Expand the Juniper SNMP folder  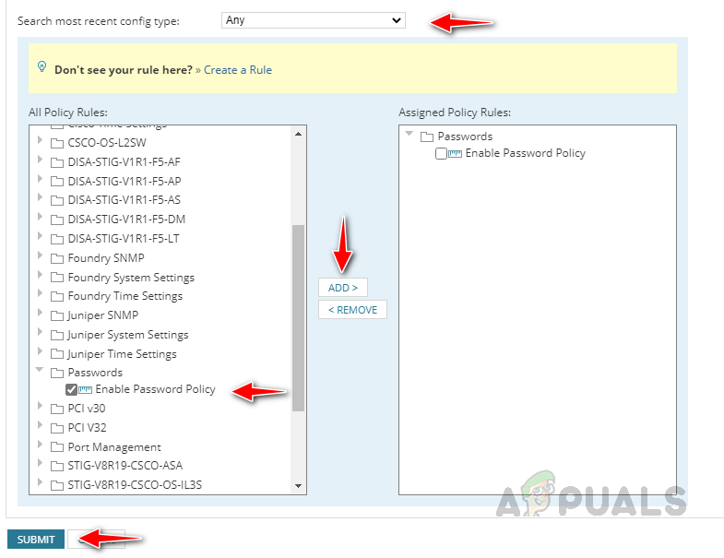40,313
